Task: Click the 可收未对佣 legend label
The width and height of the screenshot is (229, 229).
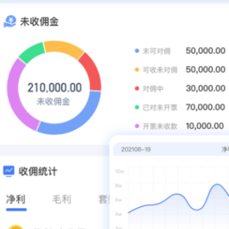Action: [x=160, y=70]
